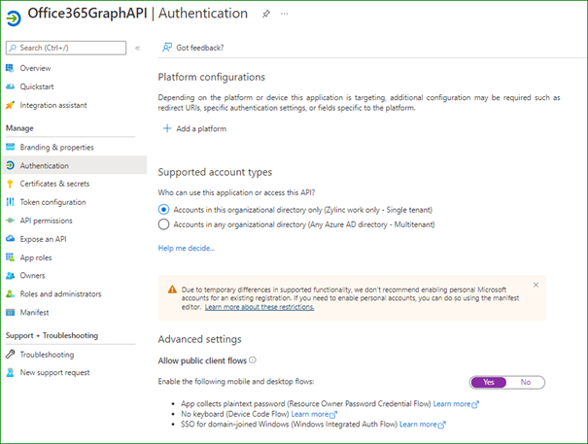The width and height of the screenshot is (588, 444).
Task: Open Learn more about these restrictions link
Action: (x=259, y=307)
